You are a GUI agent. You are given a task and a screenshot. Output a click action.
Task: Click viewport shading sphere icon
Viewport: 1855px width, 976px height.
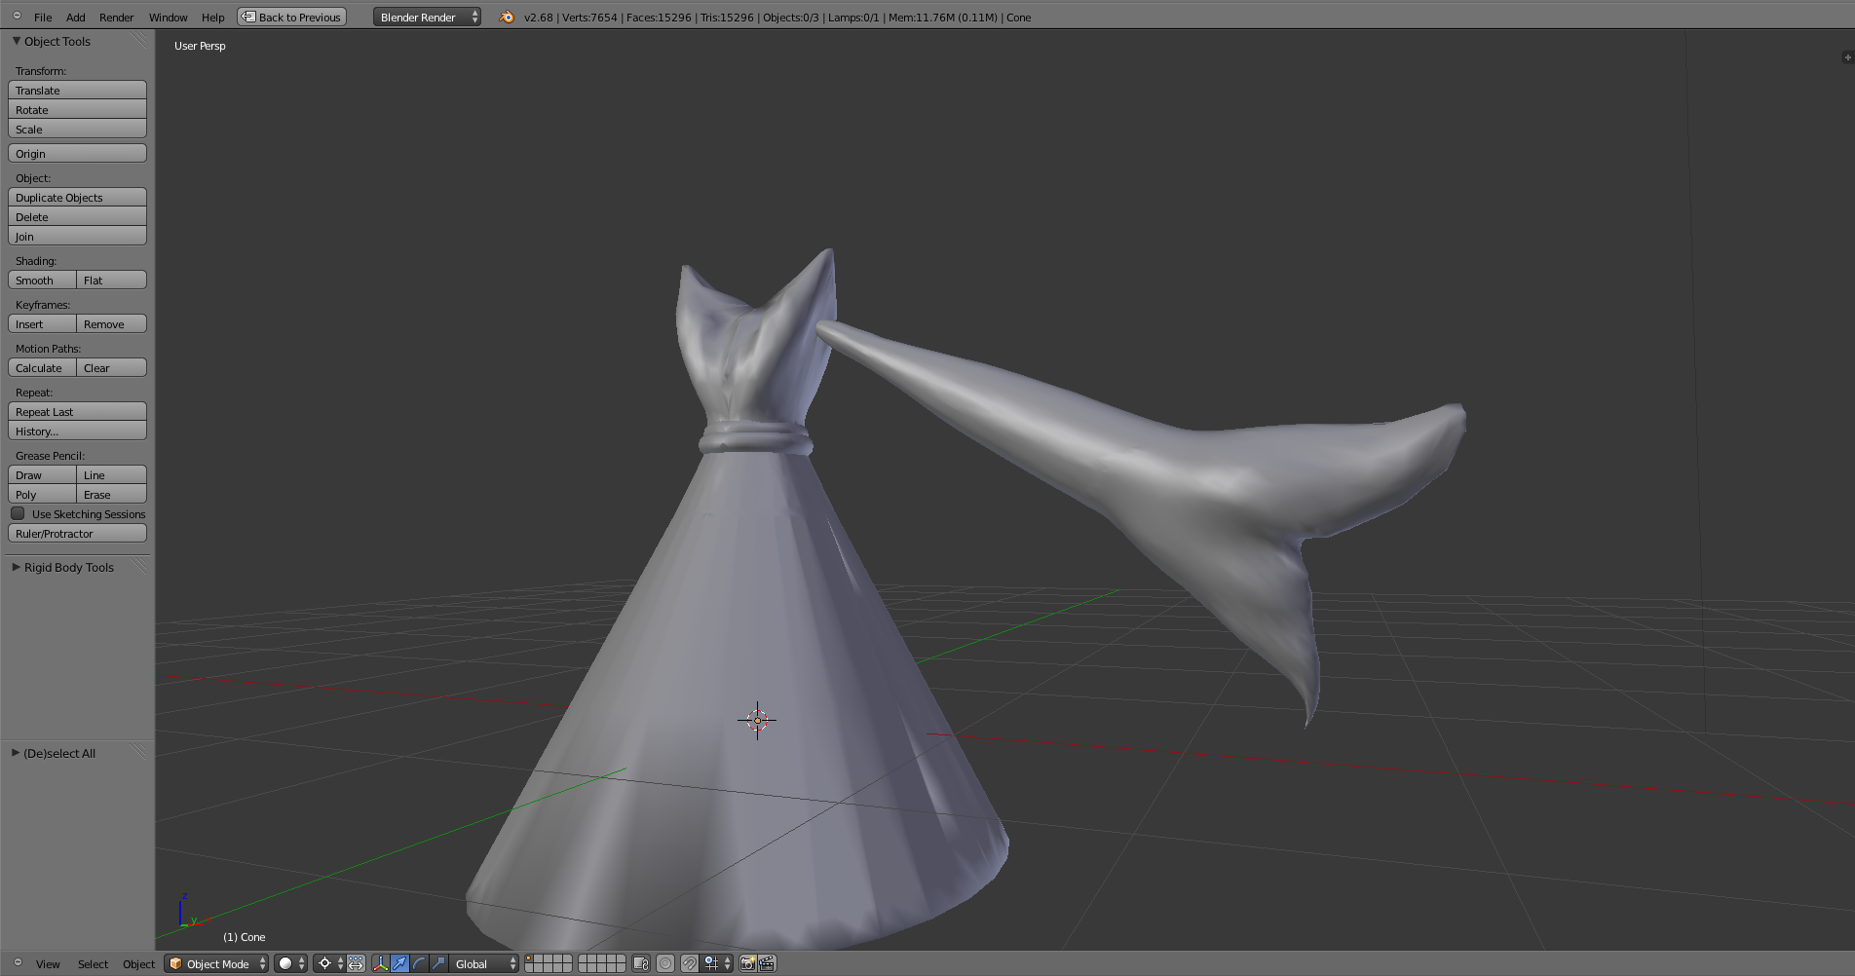(x=285, y=963)
